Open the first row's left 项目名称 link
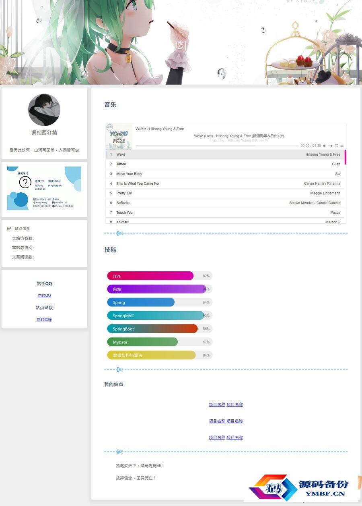 [217, 404]
